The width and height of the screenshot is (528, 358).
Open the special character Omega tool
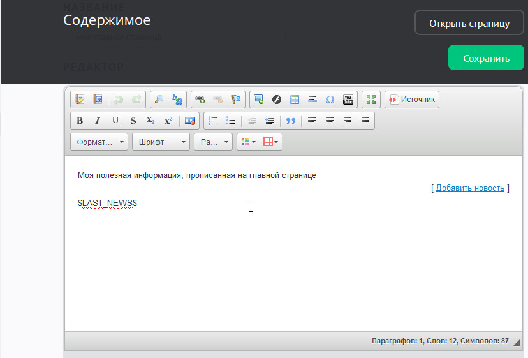[x=330, y=100]
